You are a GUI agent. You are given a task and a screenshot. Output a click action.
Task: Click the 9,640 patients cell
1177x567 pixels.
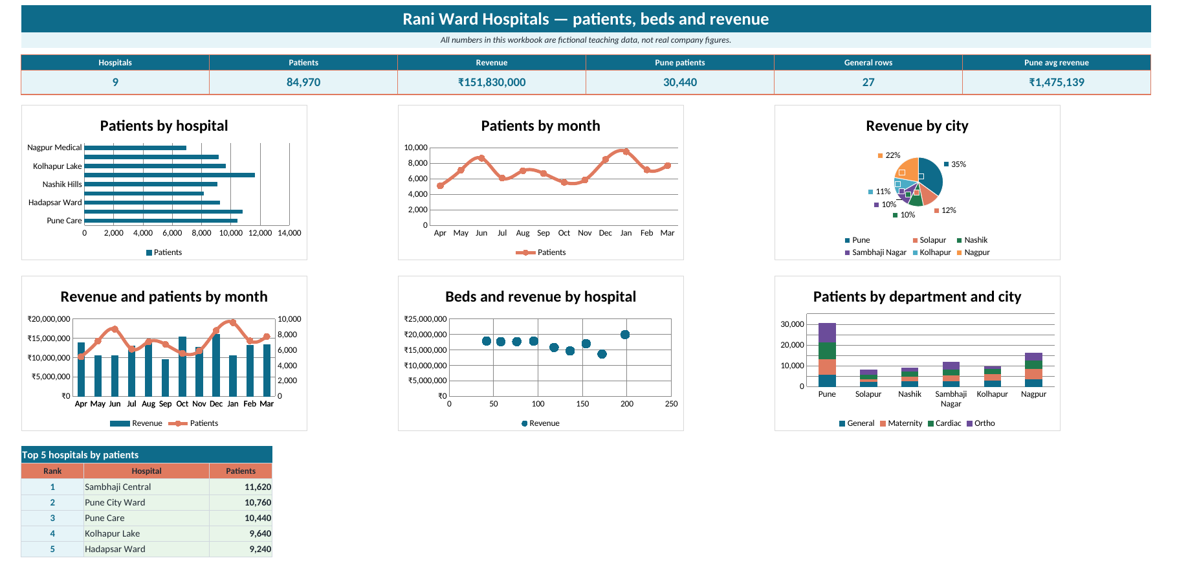[241, 533]
